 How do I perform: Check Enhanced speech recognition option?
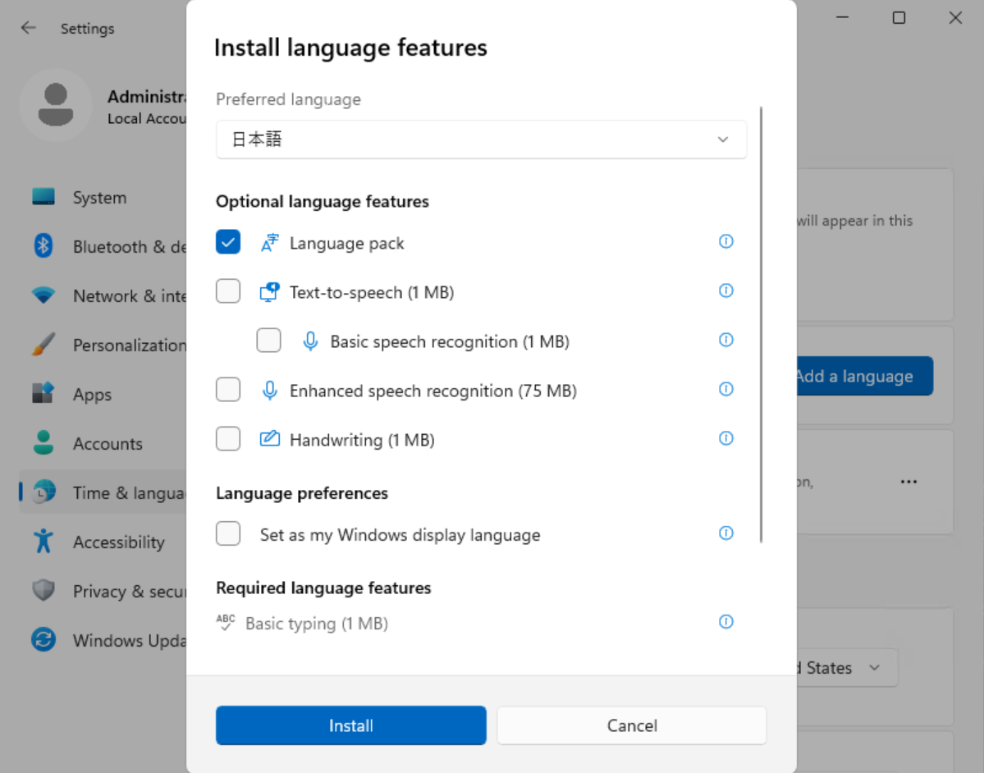tap(228, 390)
